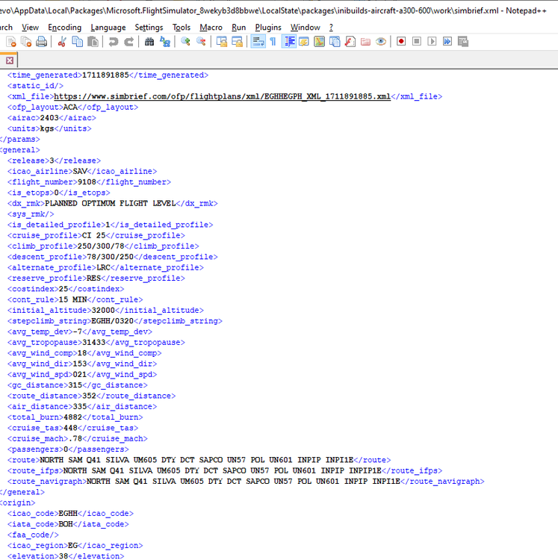Click the climb_profile value 250/300/78
Viewport: 558px width, 560px height.
point(101,246)
